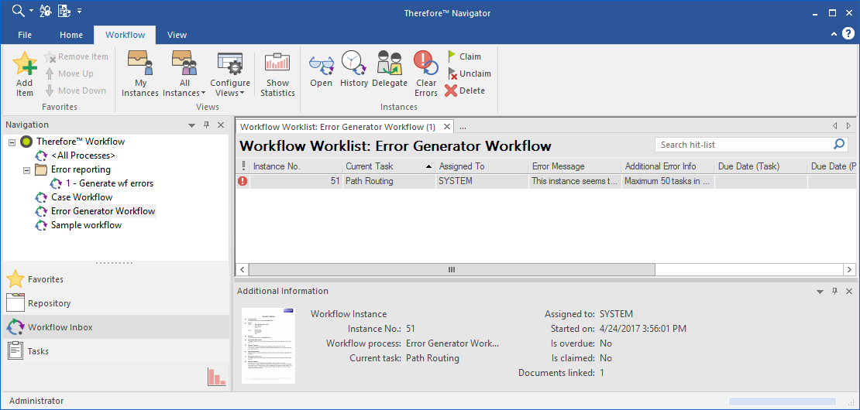
Task: Collapse the Therefore Workflow tree root
Action: click(12, 142)
